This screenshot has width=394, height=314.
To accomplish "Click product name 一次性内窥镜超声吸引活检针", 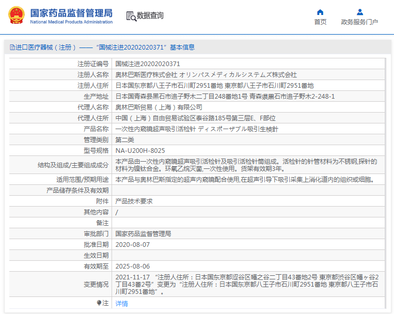I will tap(197, 129).
